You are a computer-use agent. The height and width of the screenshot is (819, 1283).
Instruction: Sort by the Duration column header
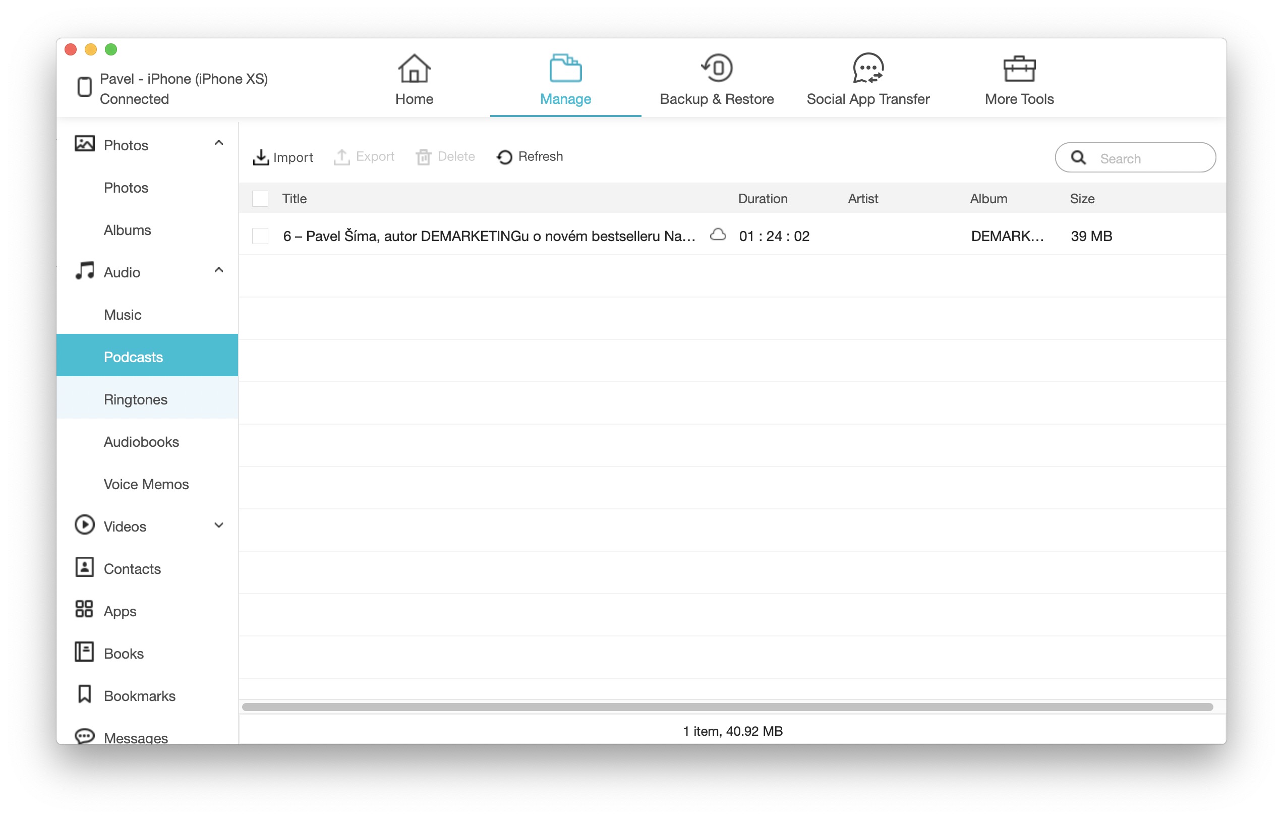pyautogui.click(x=763, y=199)
